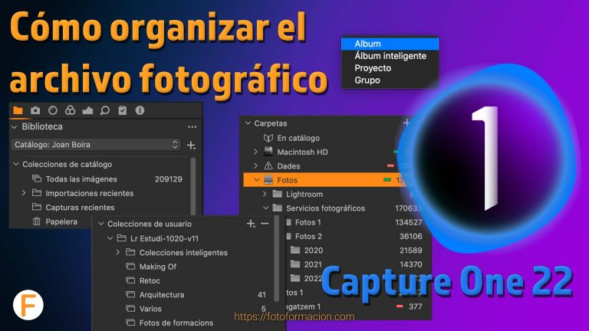This screenshot has width=589, height=331.
Task: Click the 209129 image count
Action: [x=168, y=179]
